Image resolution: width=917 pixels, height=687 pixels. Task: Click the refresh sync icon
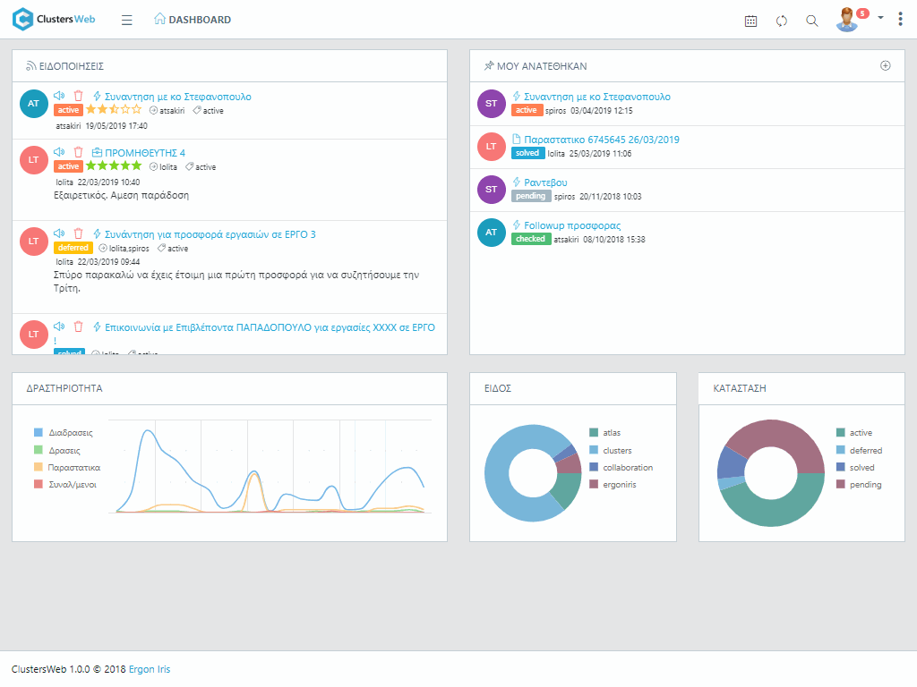(x=781, y=21)
